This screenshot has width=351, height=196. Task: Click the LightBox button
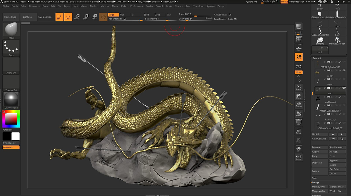27,17
